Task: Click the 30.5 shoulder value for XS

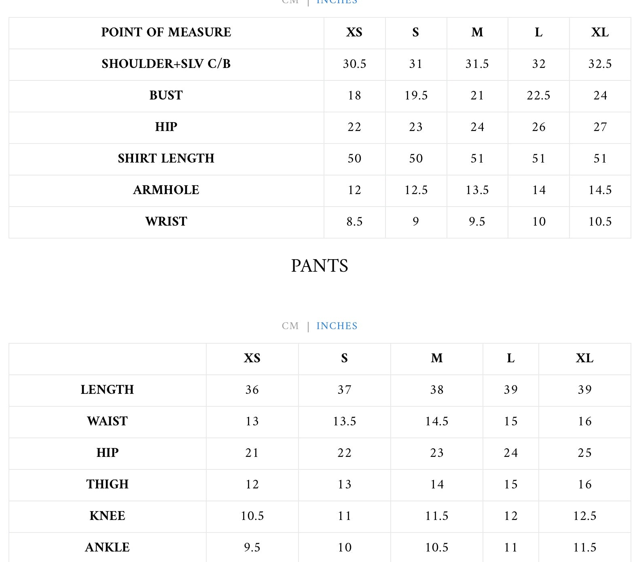Action: click(x=354, y=64)
